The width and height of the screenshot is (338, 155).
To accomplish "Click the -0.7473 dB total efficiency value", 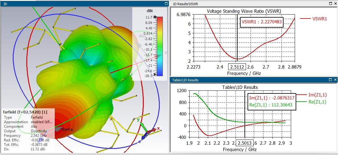I will pyautogui.click(x=39, y=145).
